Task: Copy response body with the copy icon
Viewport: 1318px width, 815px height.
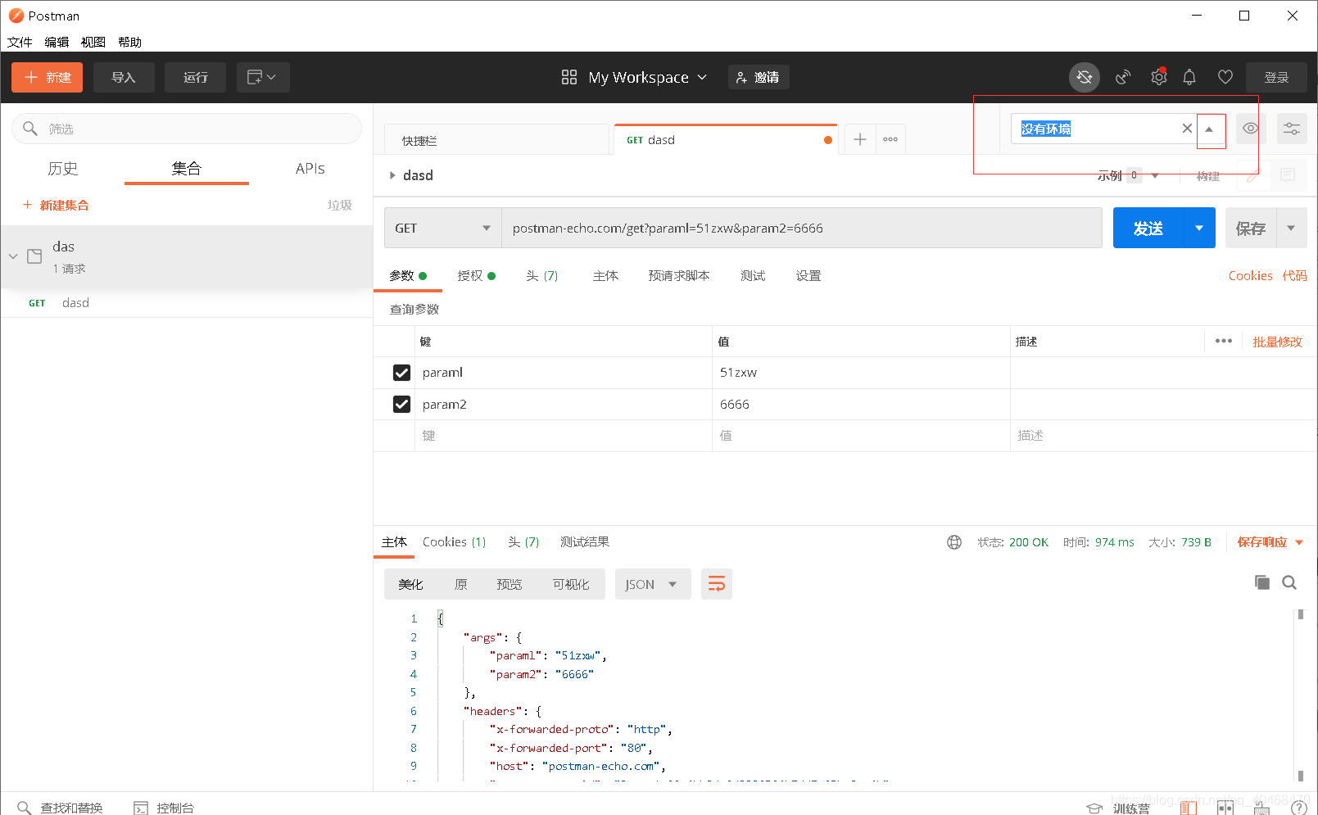Action: click(x=1262, y=582)
